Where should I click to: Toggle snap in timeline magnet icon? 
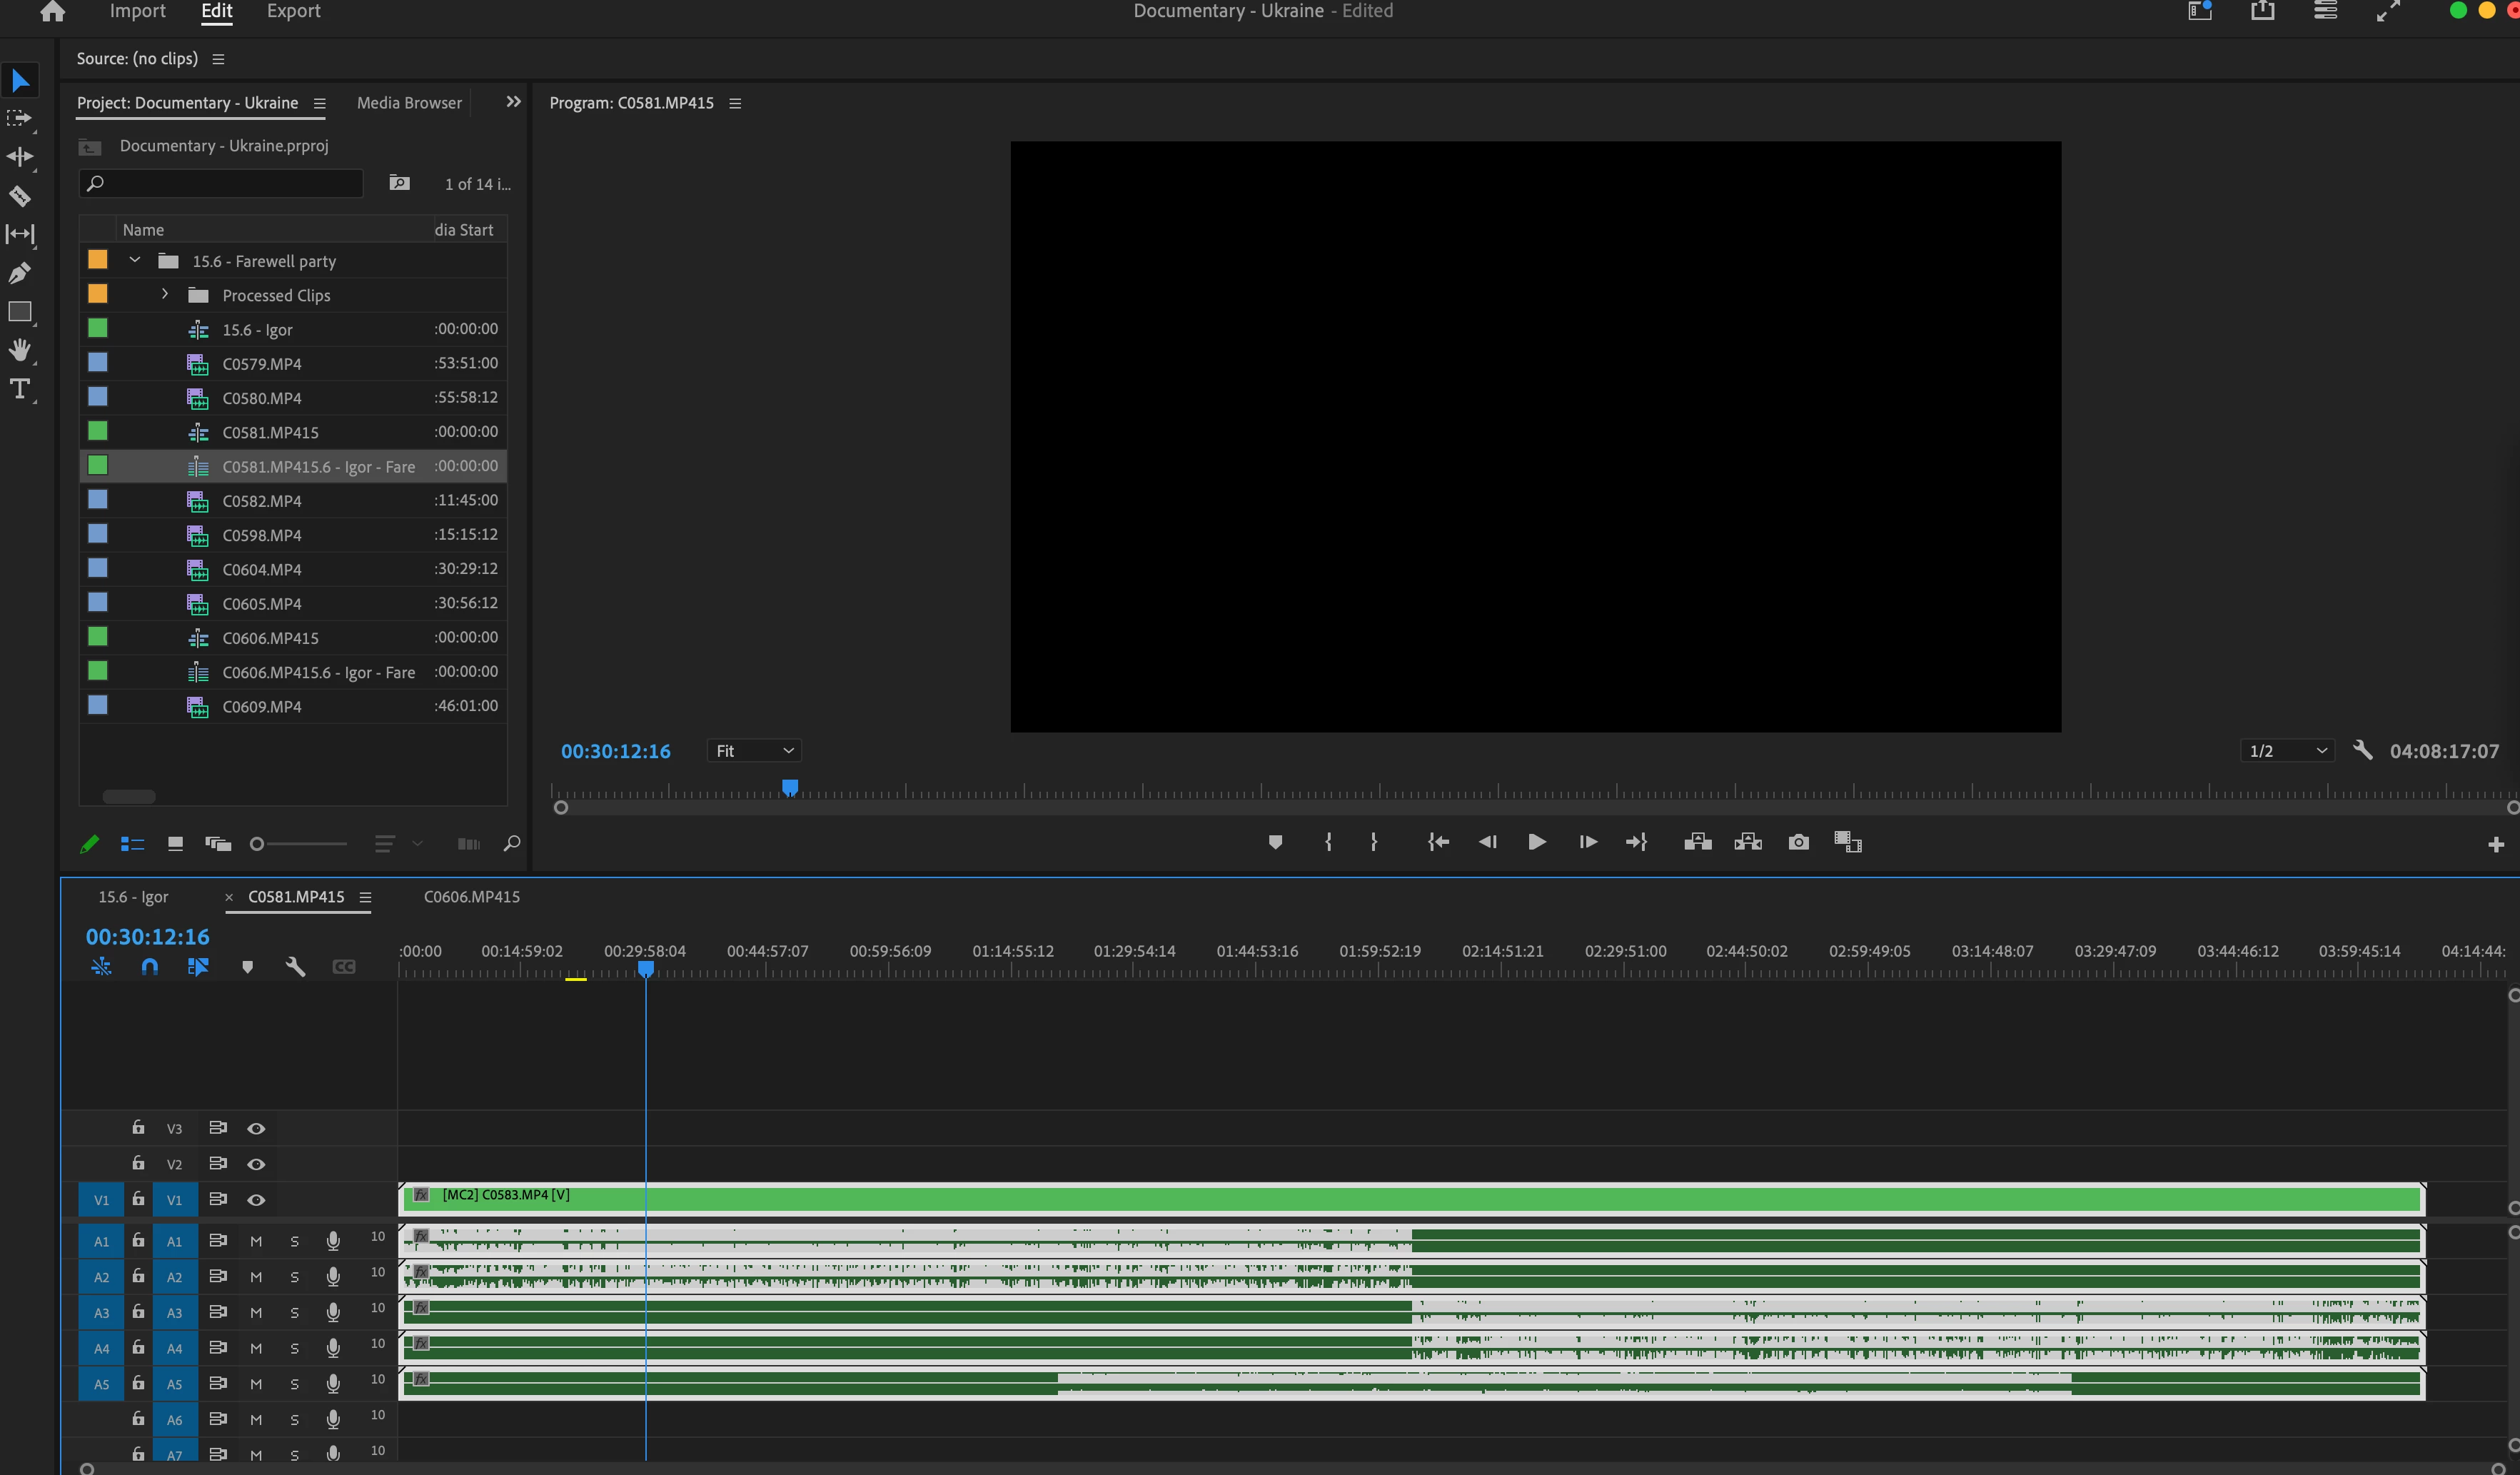[x=150, y=967]
